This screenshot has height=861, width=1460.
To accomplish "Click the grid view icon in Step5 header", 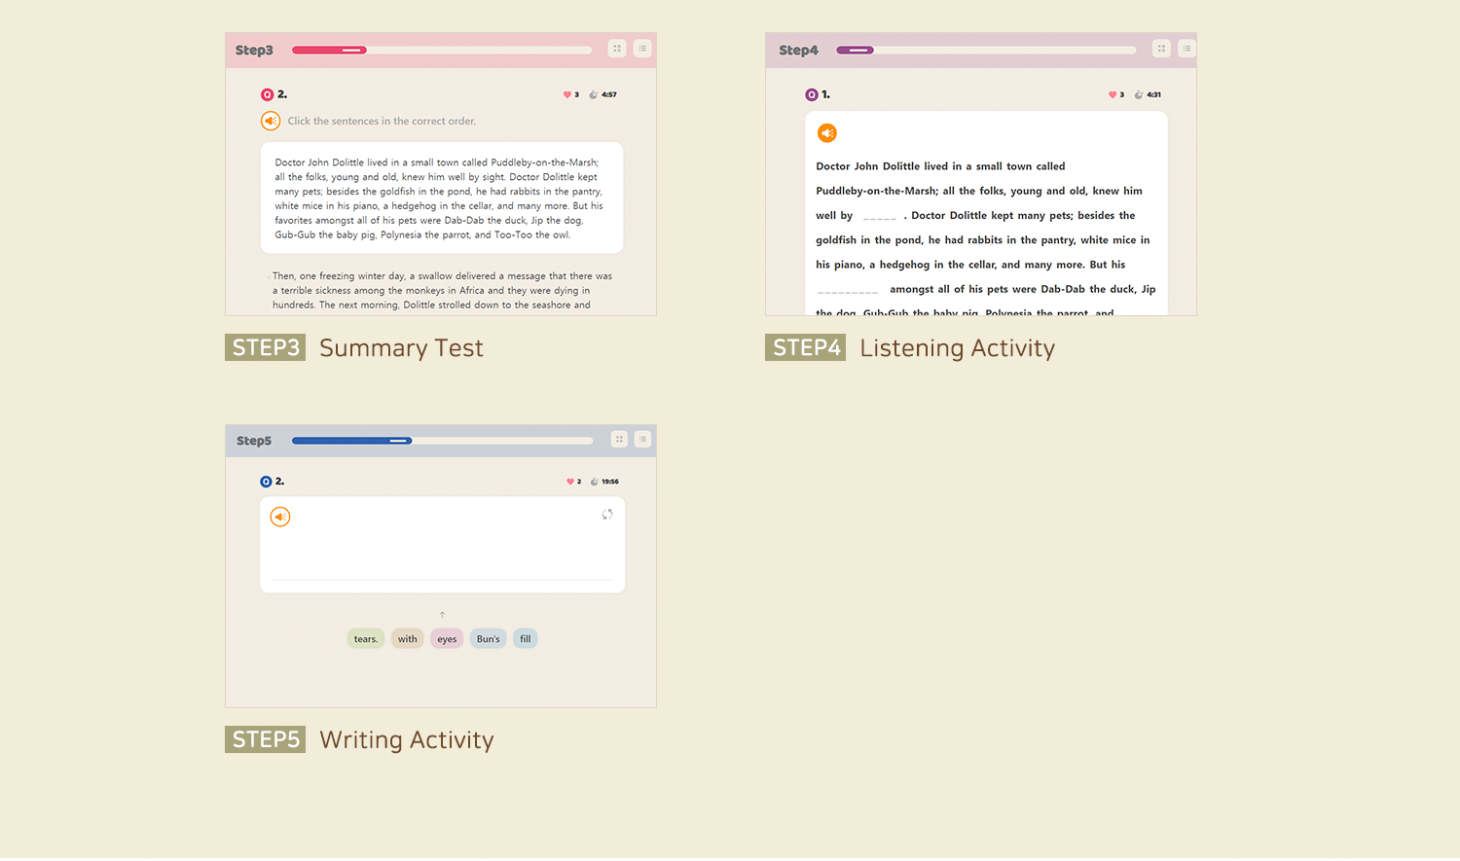I will tap(619, 440).
